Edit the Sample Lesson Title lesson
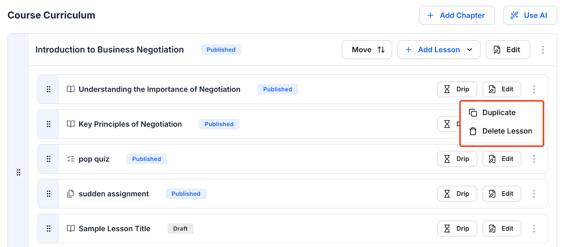 (501, 229)
